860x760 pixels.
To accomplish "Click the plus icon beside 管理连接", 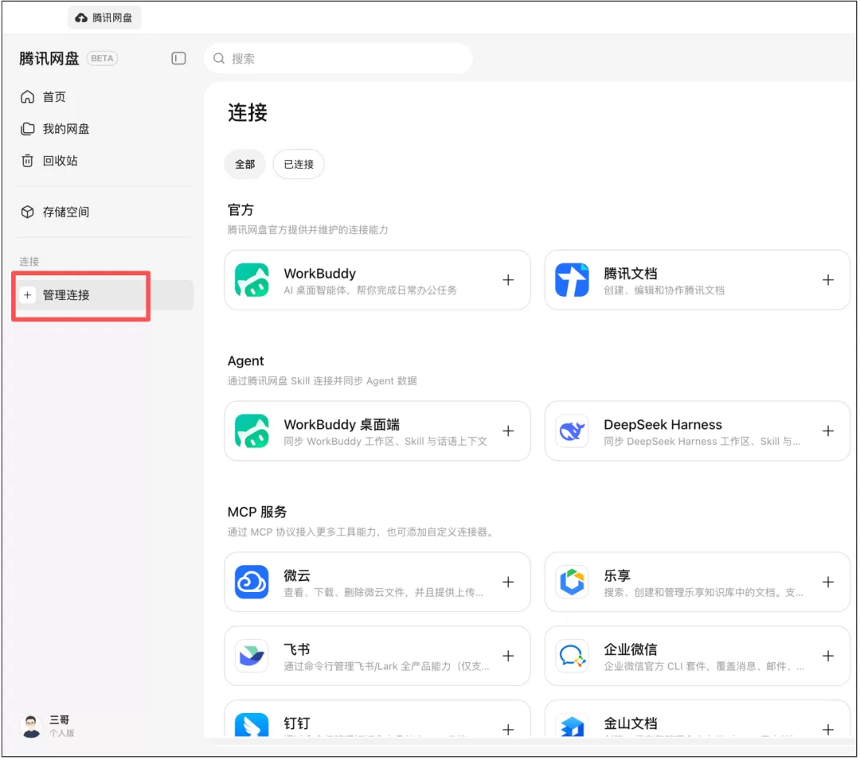I will pos(27,295).
